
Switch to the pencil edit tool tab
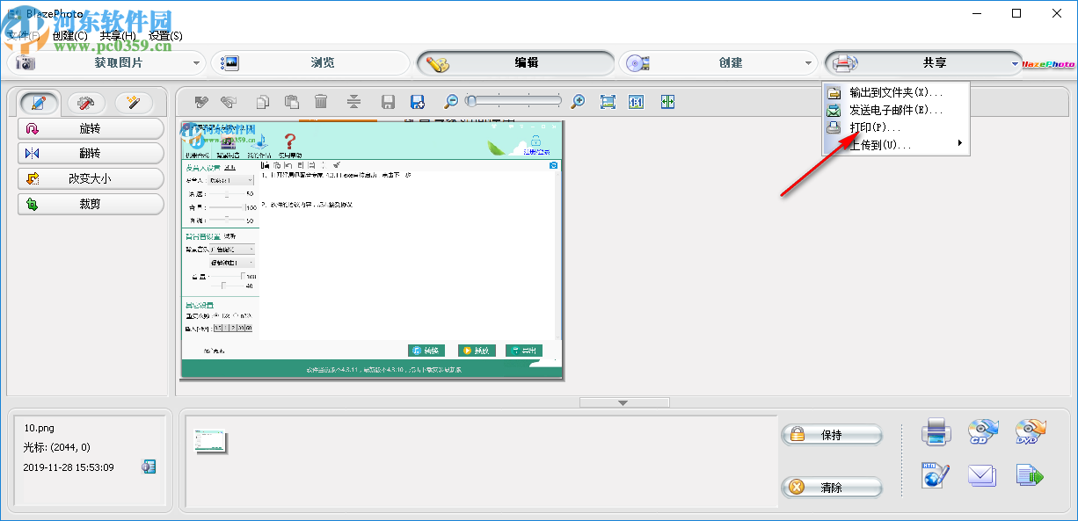click(x=40, y=102)
